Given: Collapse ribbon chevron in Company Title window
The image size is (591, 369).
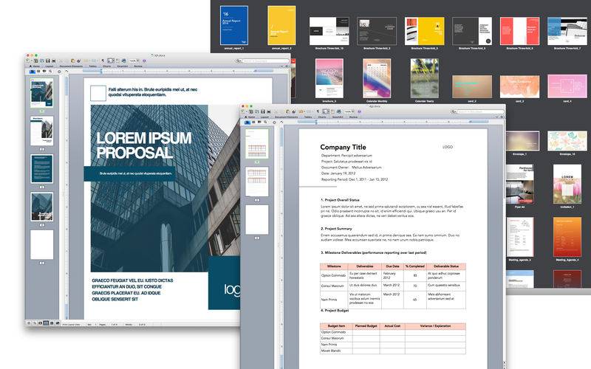Looking at the screenshot, I should (x=496, y=117).
